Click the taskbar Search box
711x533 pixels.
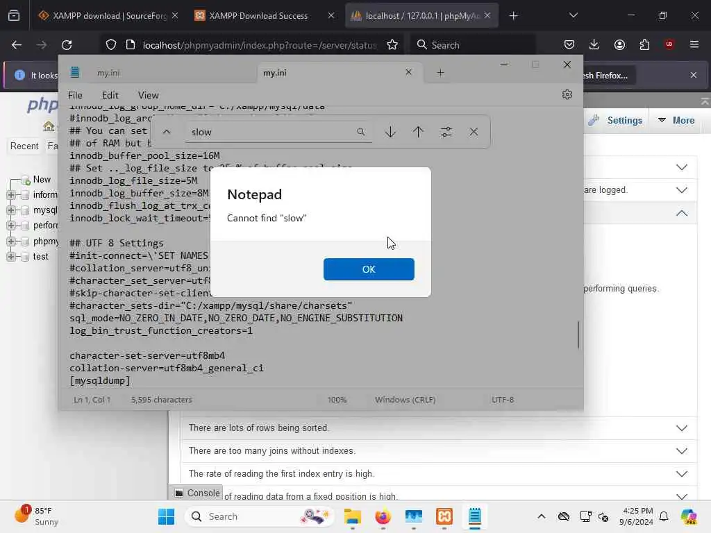pyautogui.click(x=260, y=516)
